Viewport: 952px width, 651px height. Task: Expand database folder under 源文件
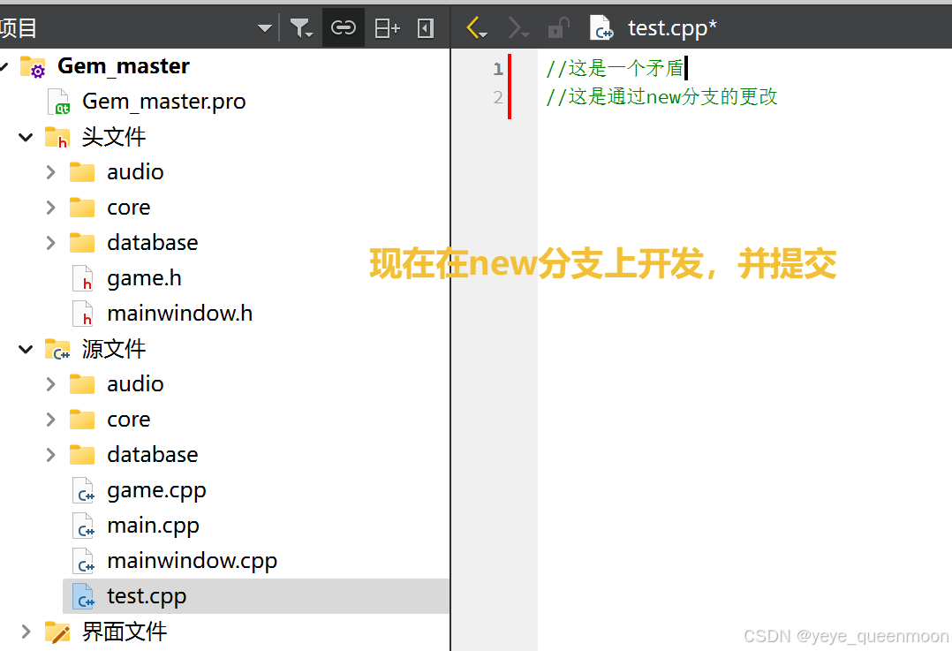pos(51,455)
